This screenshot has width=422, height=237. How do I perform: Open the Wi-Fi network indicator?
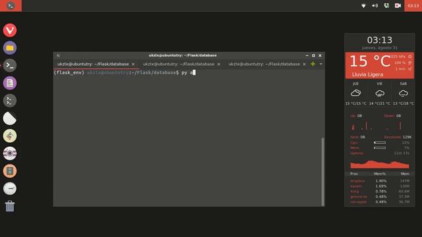point(363,6)
